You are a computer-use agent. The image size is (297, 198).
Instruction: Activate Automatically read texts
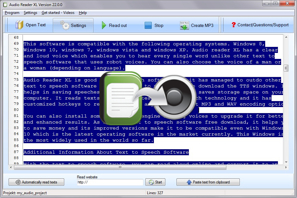point(36,182)
